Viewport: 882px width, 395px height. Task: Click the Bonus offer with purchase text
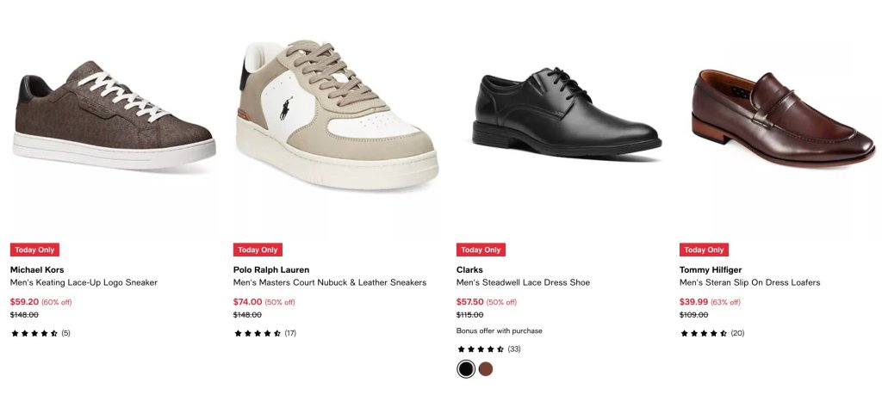point(500,331)
